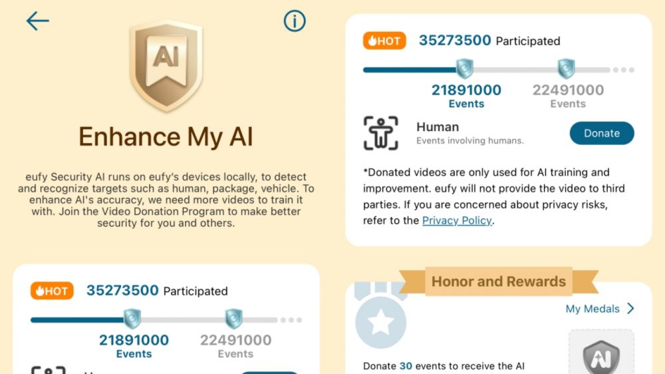Viewport: 665px width, 374px height.
Task: Tap the HOT flame badge in right card
Action: tap(384, 41)
